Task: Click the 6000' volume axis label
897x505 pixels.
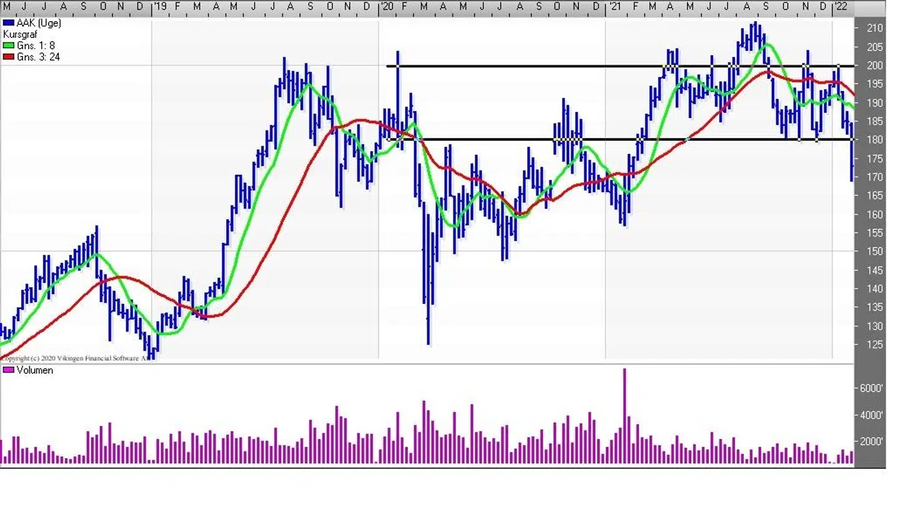Action: coord(871,388)
